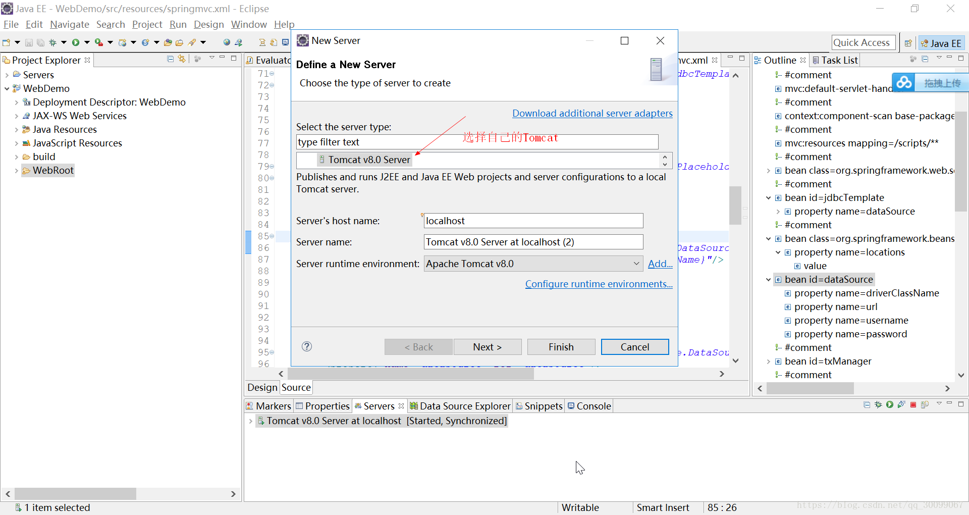969x515 pixels.
Task: Click the Run Last Tool (external tools) icon
Action: (x=99, y=42)
